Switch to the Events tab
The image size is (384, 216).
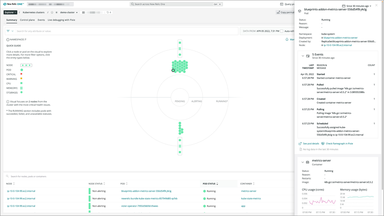click(x=41, y=20)
